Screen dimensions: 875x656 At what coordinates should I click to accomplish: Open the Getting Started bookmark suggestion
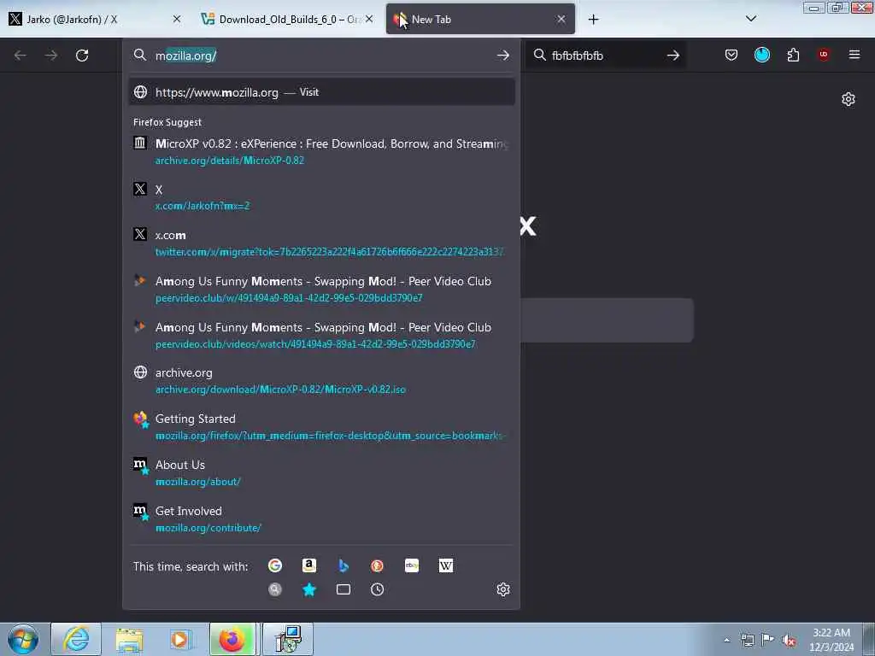321,427
